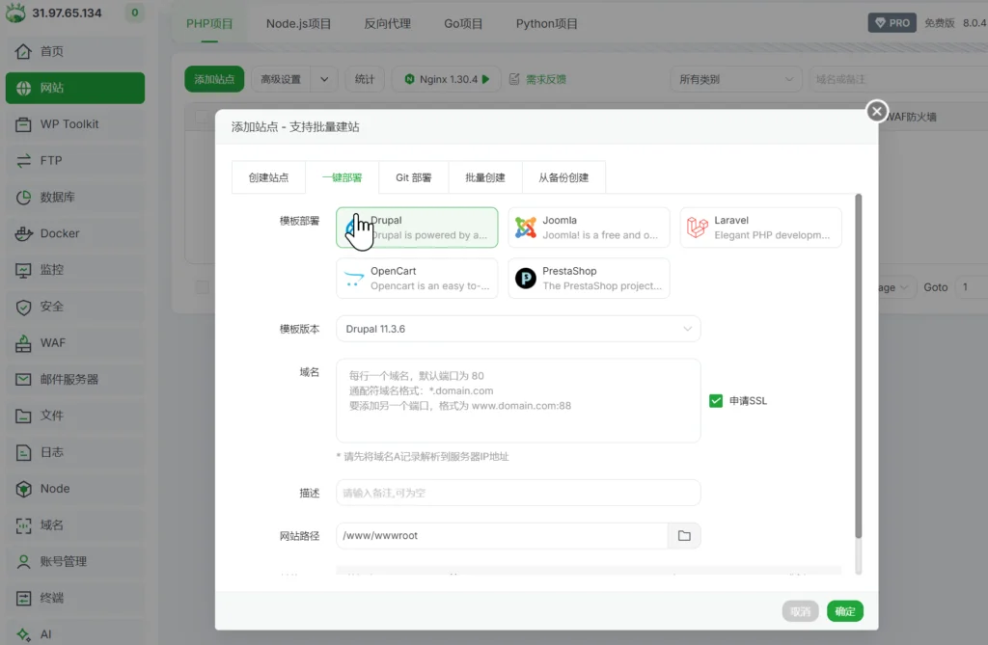The image size is (988, 645).
Task: Click into the 描述 remark field
Action: point(518,494)
